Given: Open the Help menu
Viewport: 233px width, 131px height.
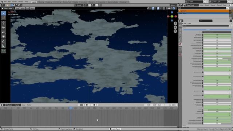Looking at the screenshot, I should (27, 1).
